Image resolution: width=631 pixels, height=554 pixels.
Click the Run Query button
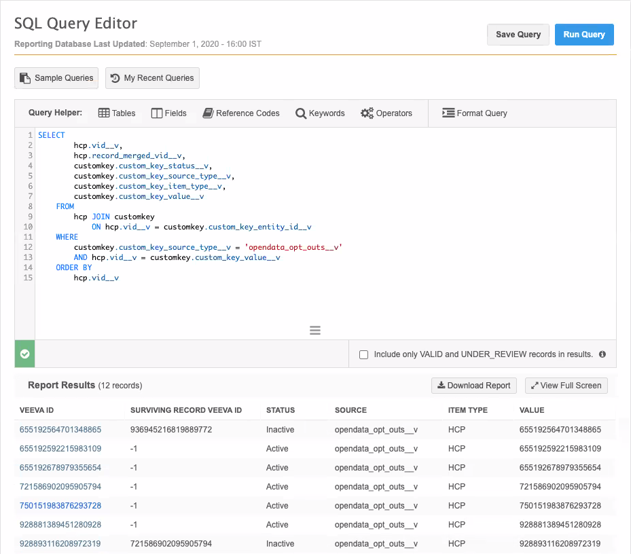pyautogui.click(x=584, y=35)
